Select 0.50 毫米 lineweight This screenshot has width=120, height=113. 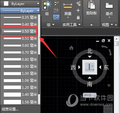tap(20, 31)
